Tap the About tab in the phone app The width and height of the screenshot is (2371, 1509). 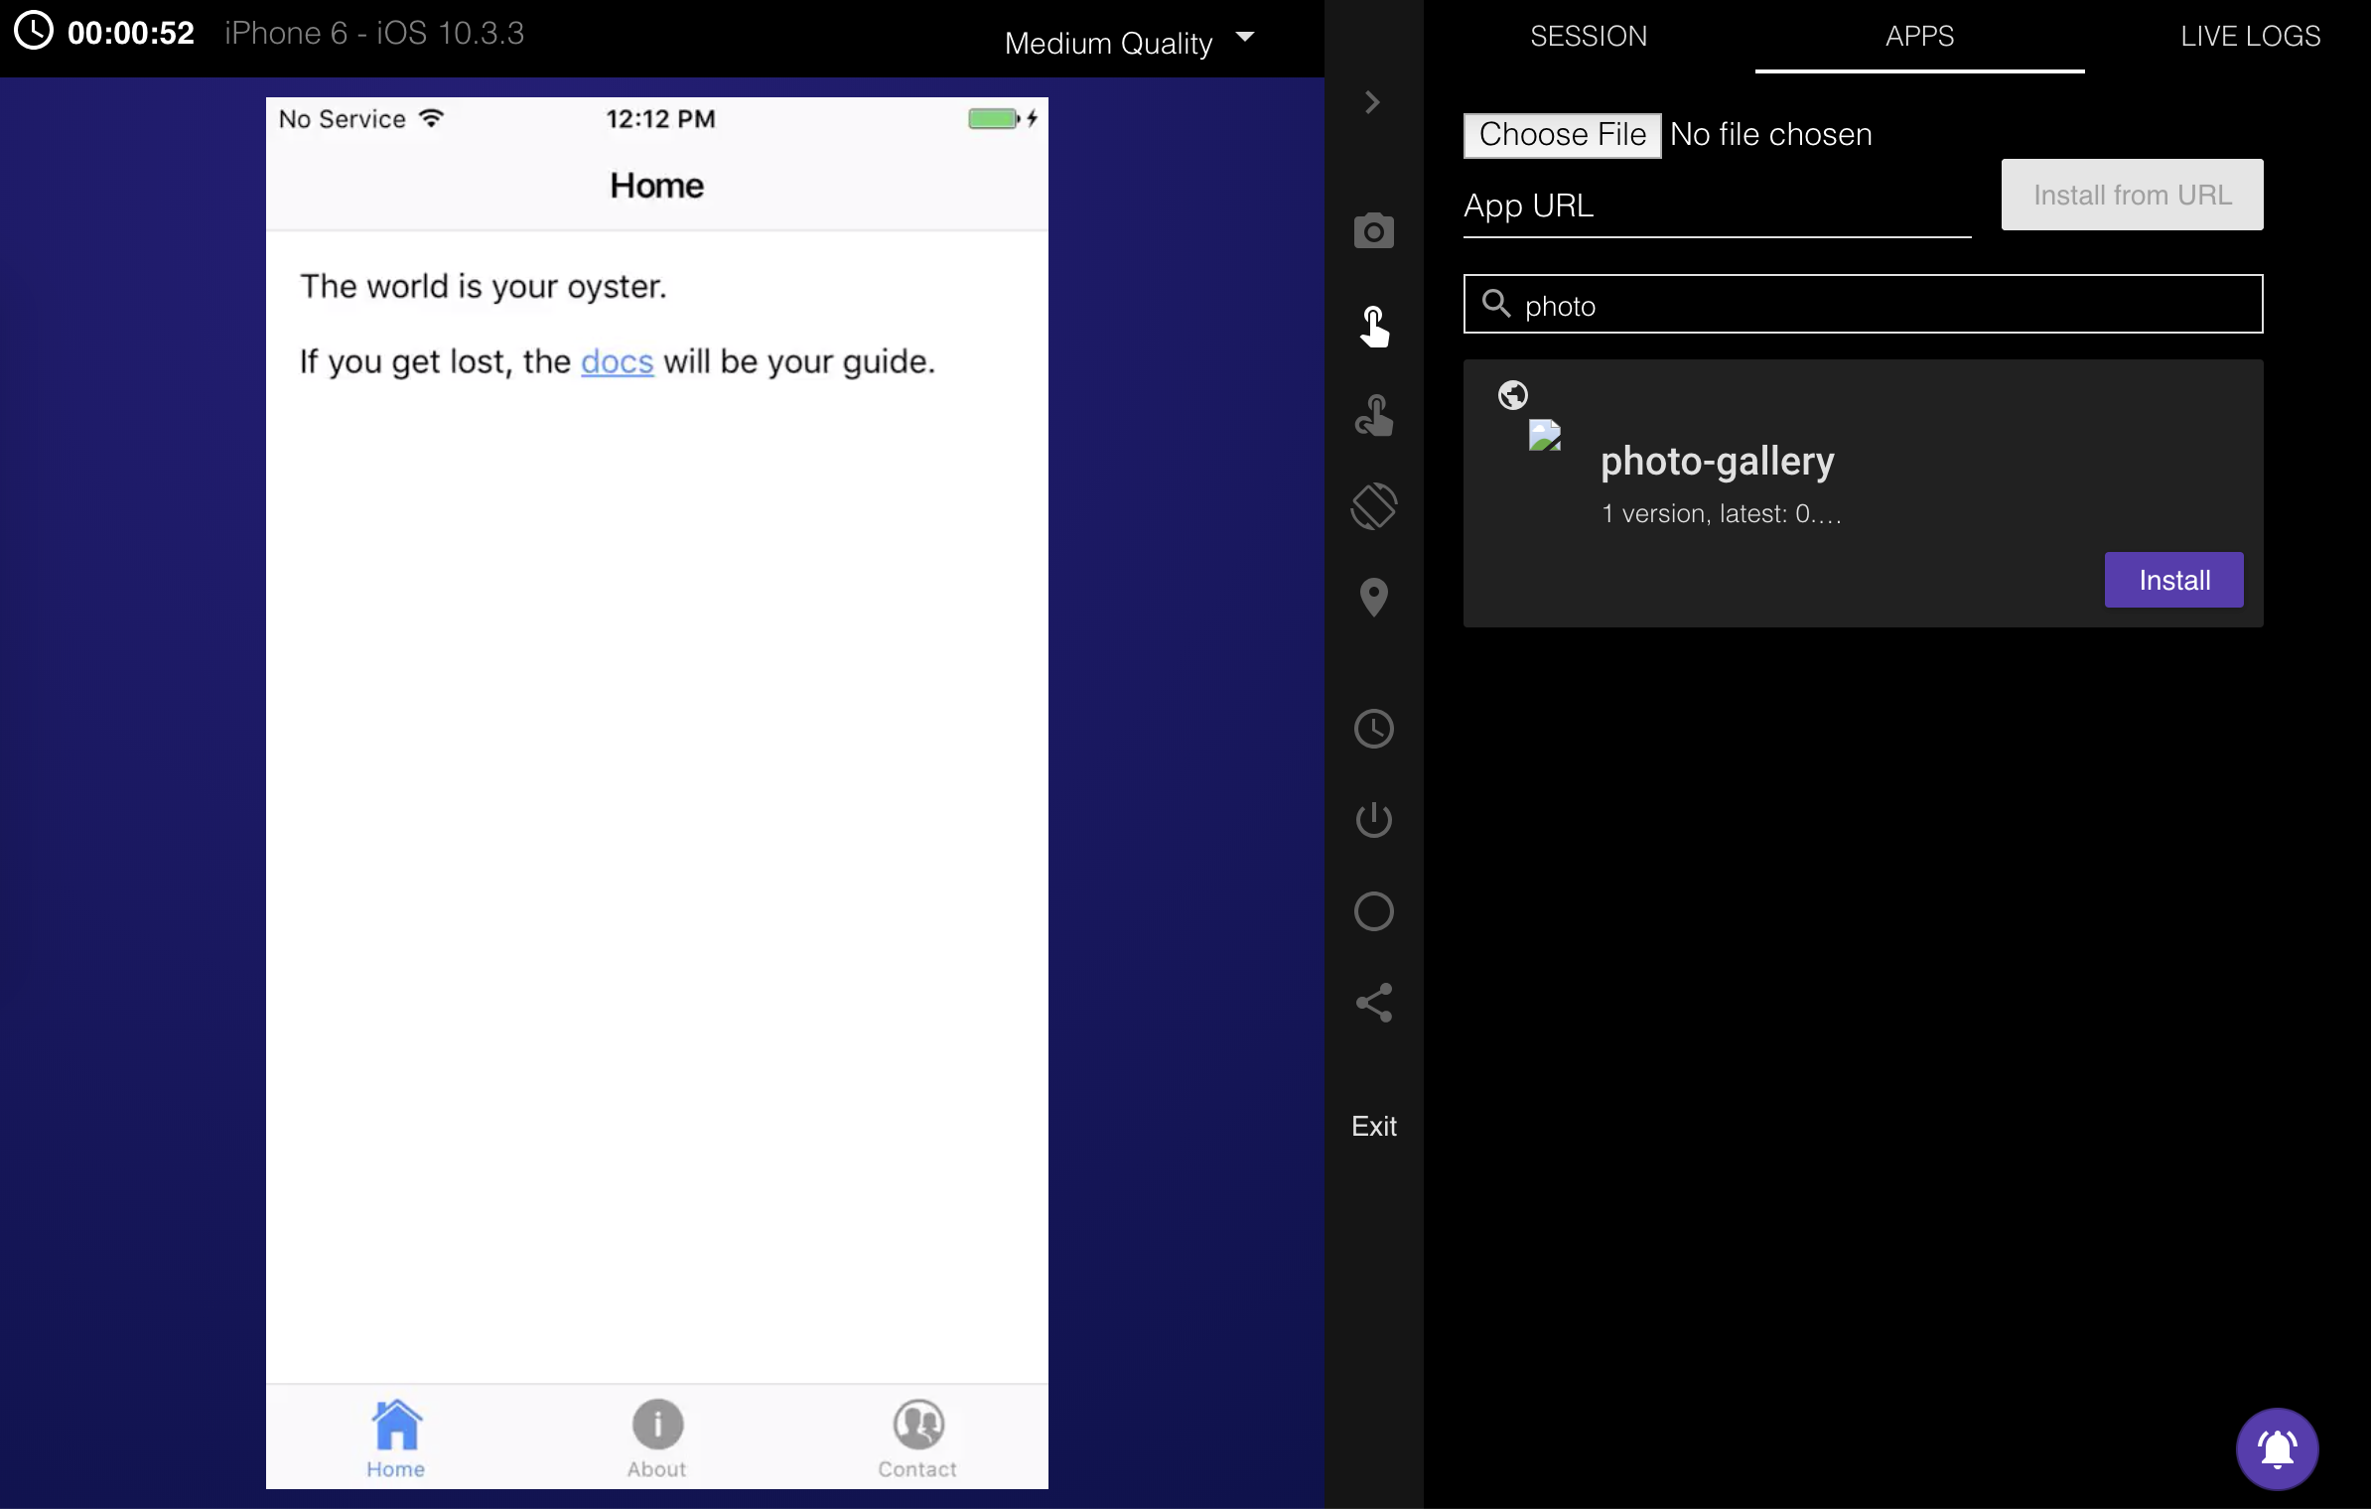point(656,1438)
